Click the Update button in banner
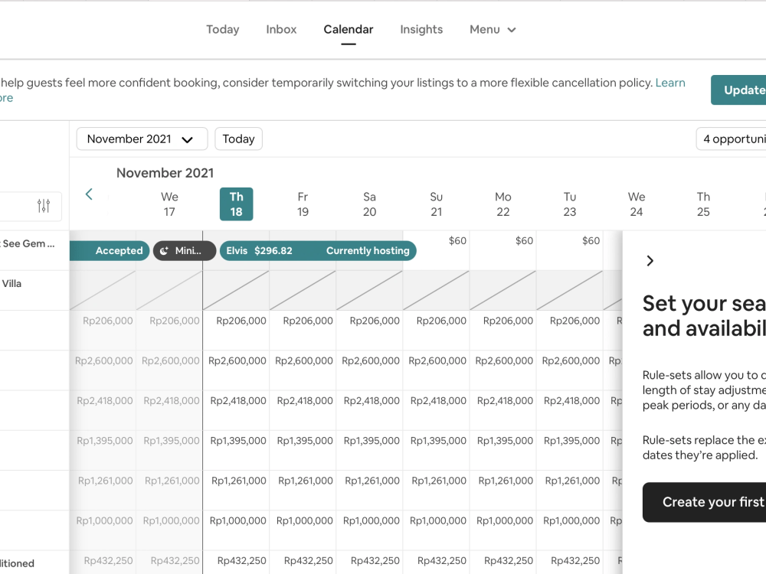Image resolution: width=766 pixels, height=574 pixels. [x=738, y=90]
